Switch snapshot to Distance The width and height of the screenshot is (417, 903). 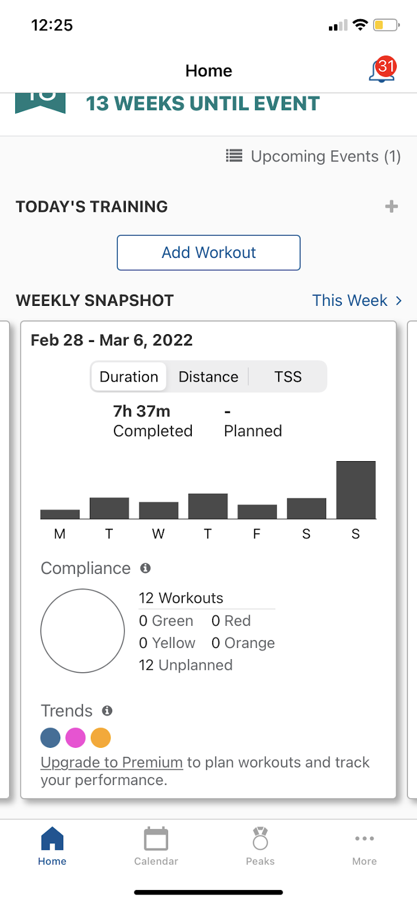click(208, 376)
